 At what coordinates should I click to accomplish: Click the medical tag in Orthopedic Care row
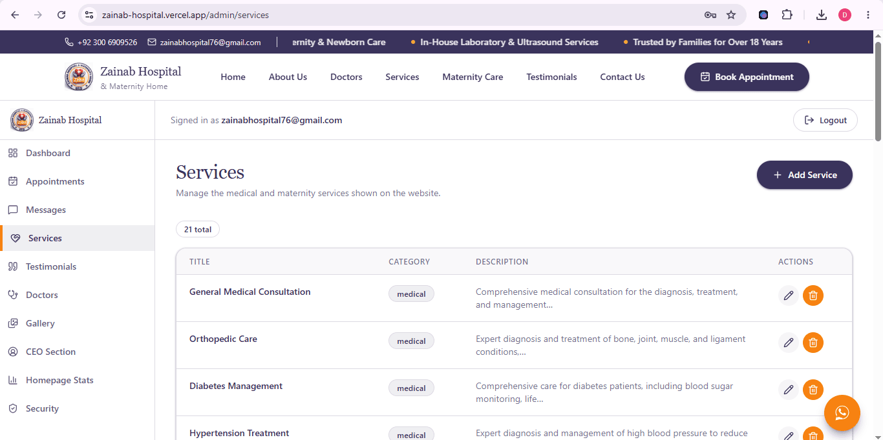click(x=411, y=341)
